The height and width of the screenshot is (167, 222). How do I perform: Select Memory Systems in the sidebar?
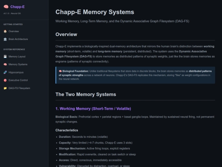click(18, 64)
